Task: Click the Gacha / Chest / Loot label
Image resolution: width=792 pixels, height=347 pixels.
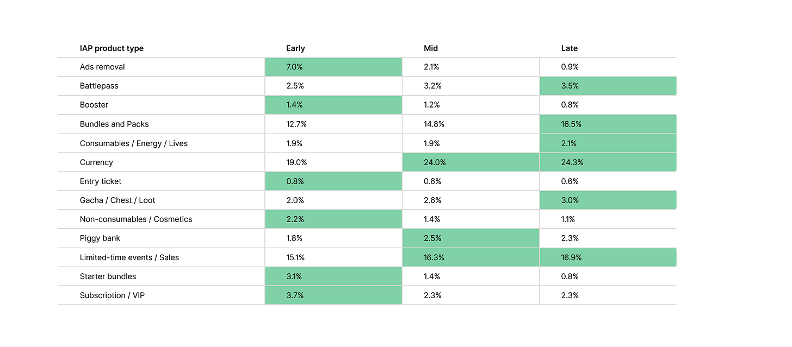Action: tap(117, 200)
